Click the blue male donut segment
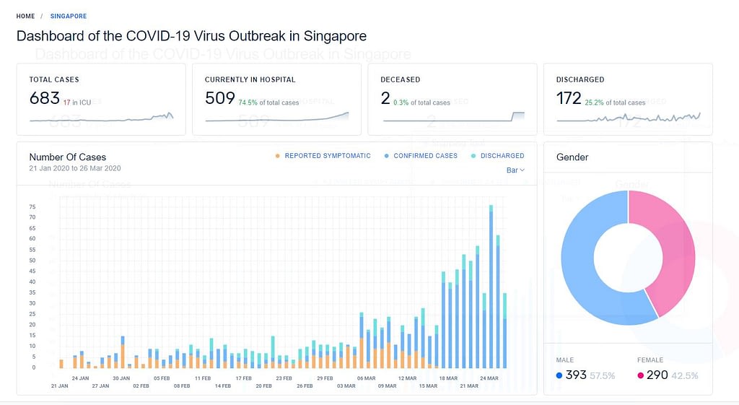 [x=577, y=264]
